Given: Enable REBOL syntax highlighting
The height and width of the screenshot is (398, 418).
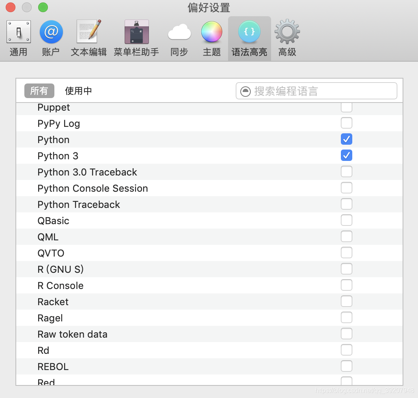Looking at the screenshot, I should [346, 366].
